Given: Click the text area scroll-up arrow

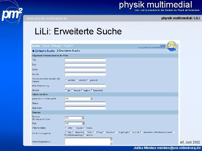Looking at the screenshot, I should pos(111,139).
